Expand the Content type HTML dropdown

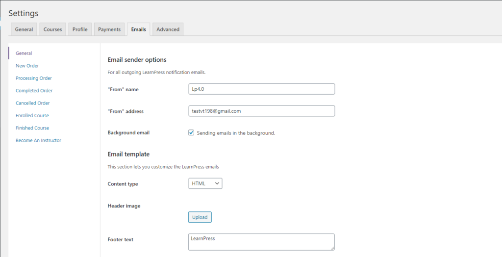tap(205, 183)
